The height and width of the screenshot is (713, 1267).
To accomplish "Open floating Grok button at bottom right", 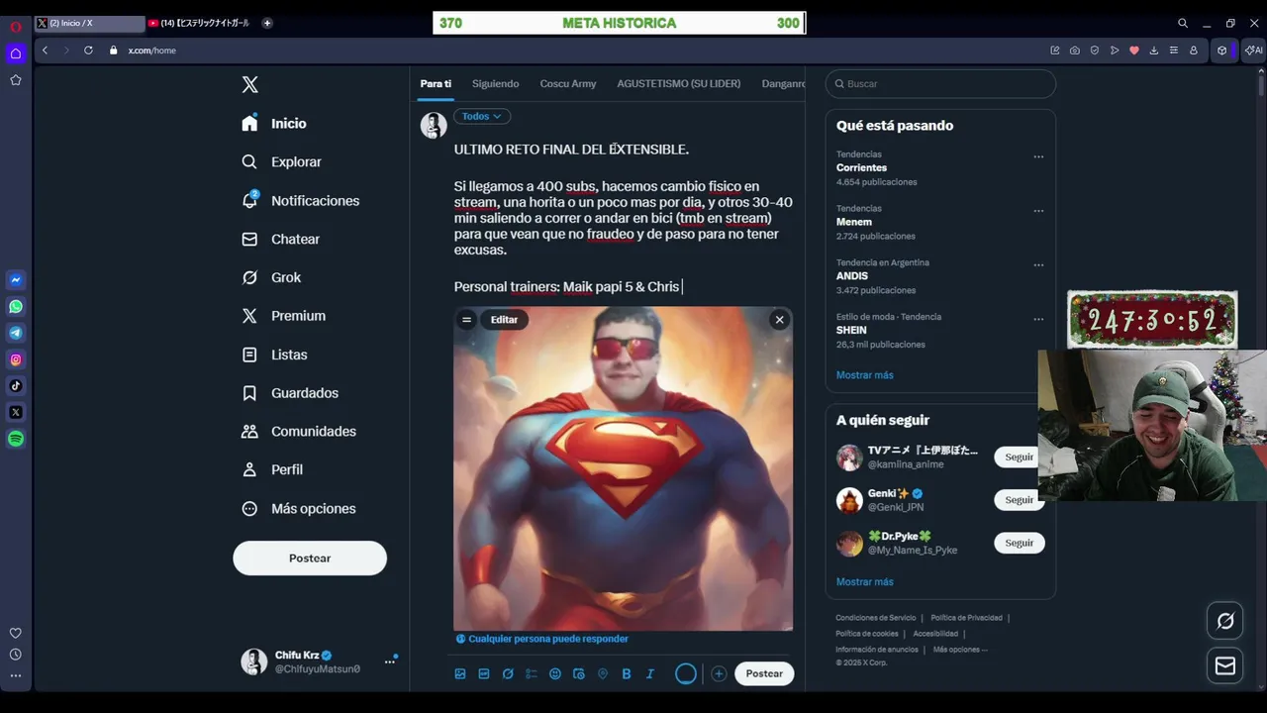I will click(1225, 621).
